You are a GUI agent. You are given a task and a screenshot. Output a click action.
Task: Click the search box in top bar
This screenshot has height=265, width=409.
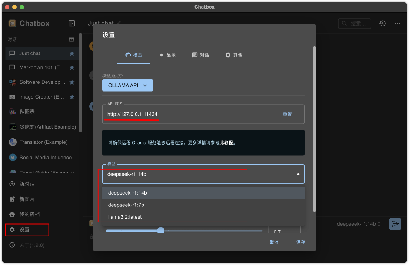[355, 23]
